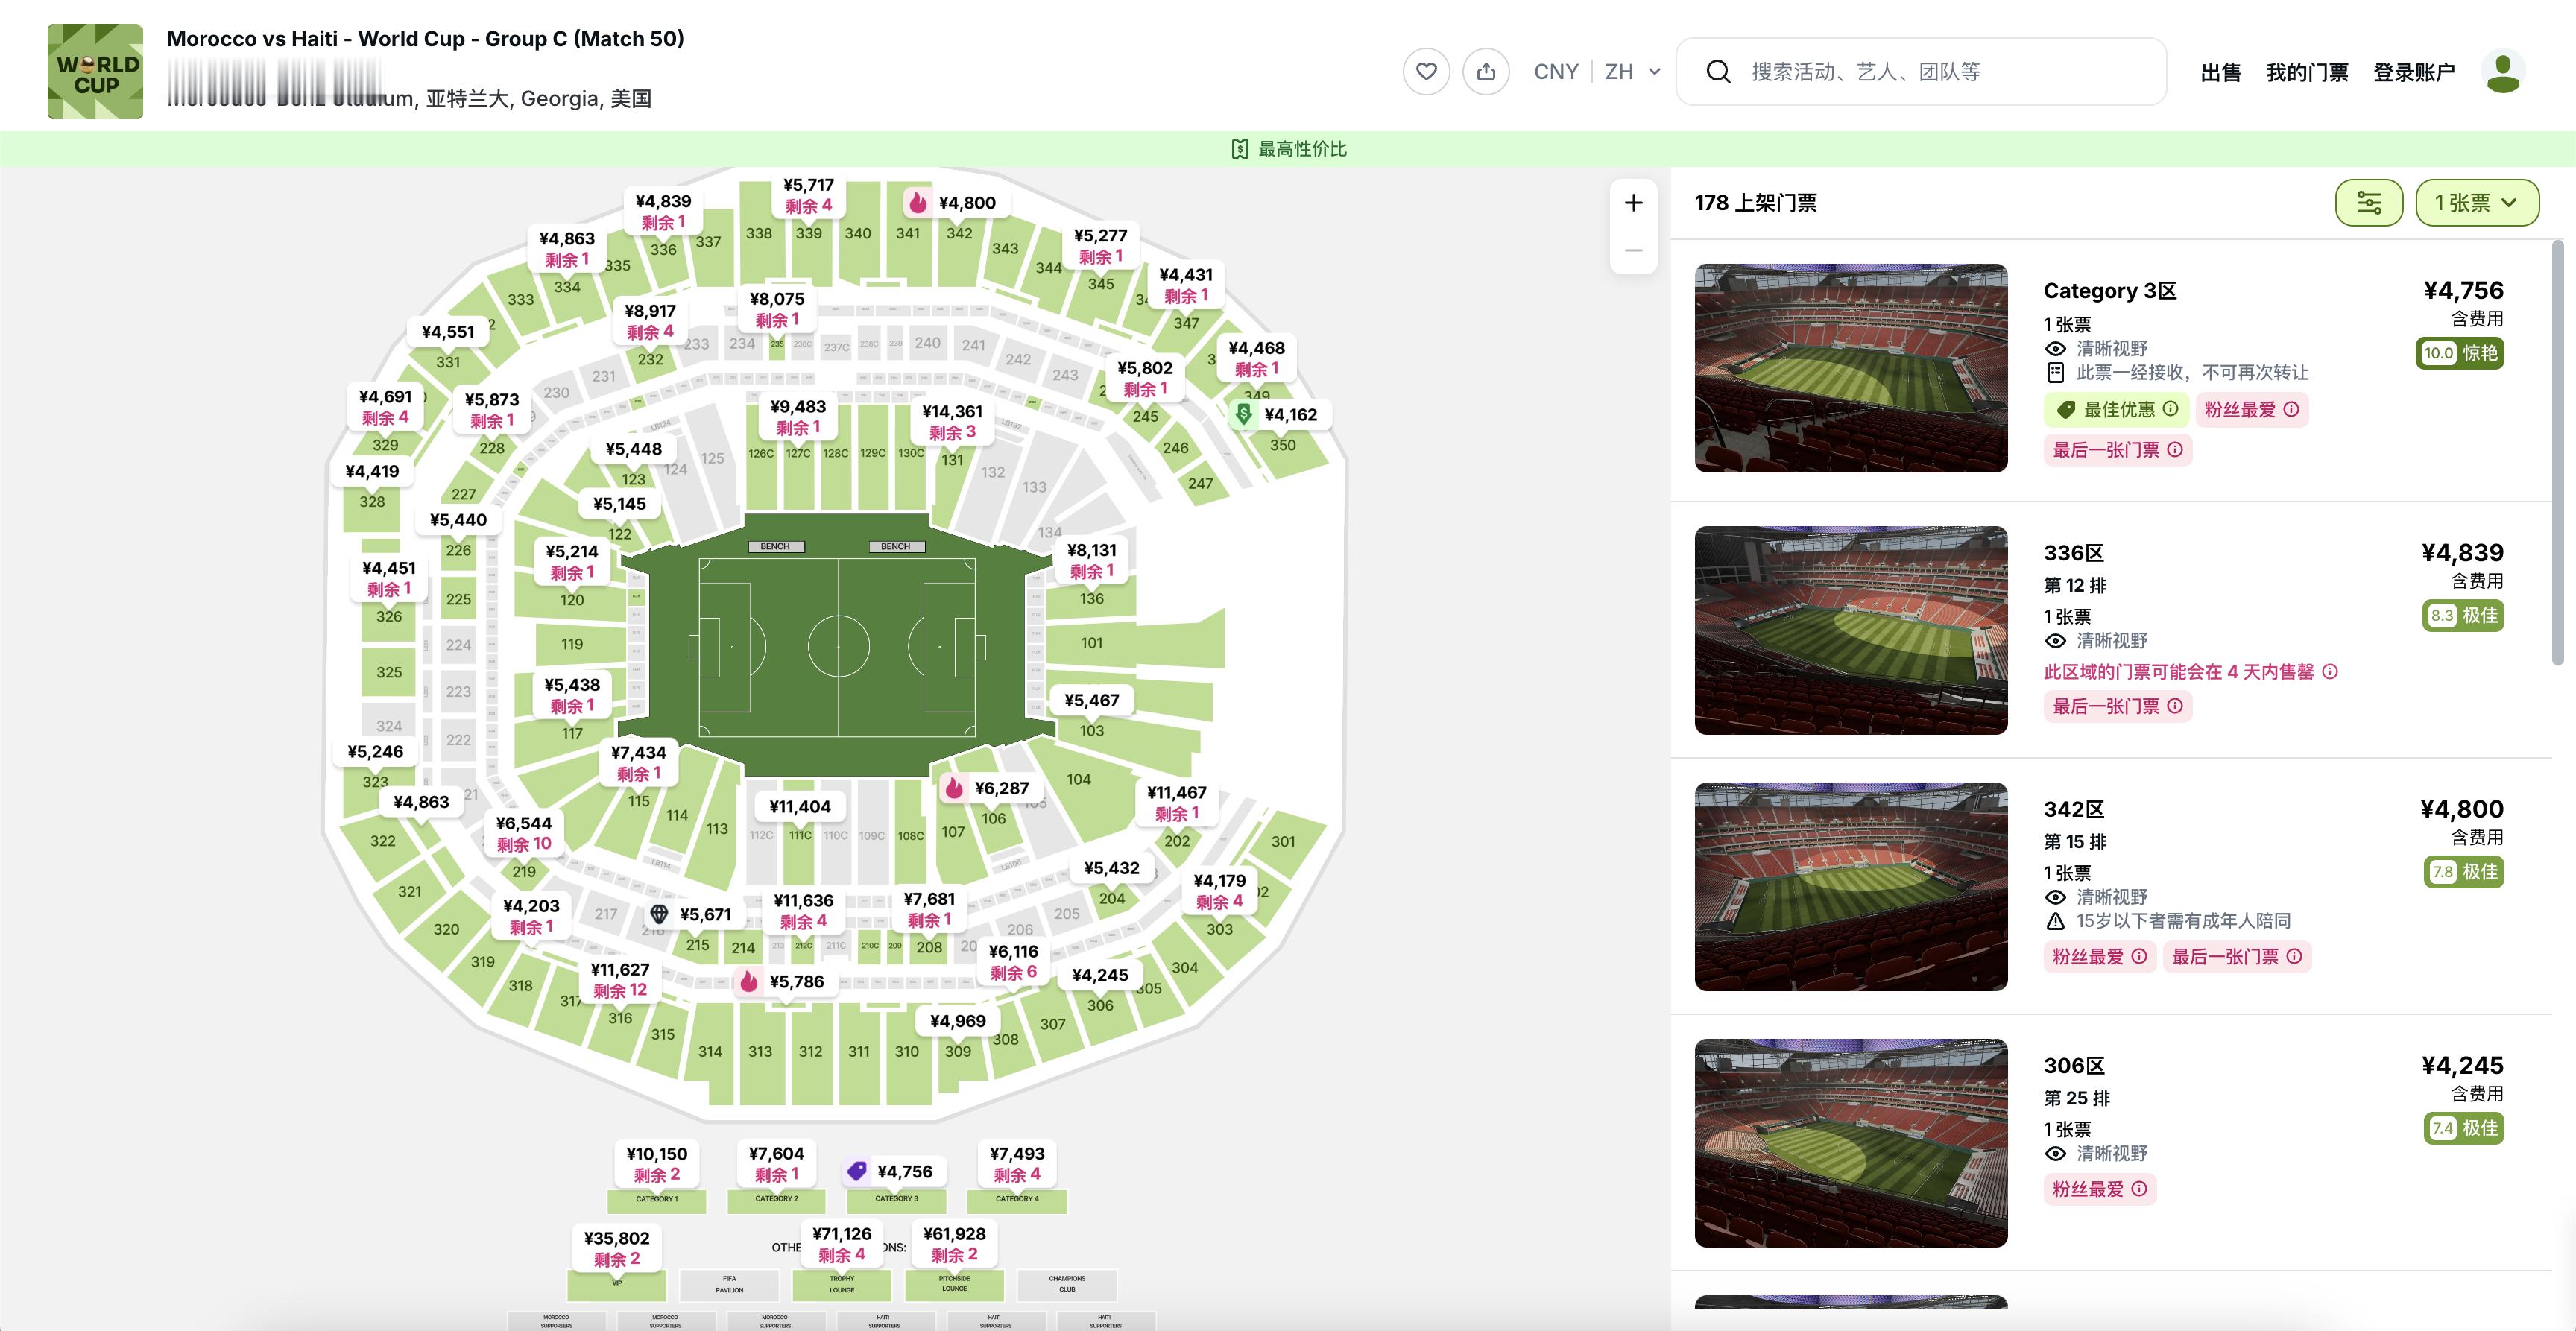Open the CNY currency selector
This screenshot has height=1331, width=2576.
pyautogui.click(x=1556, y=72)
